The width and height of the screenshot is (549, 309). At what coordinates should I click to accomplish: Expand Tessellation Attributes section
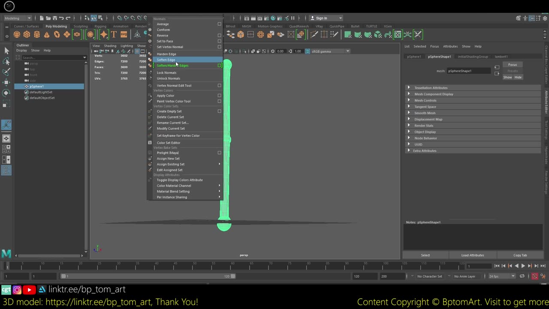click(408, 88)
